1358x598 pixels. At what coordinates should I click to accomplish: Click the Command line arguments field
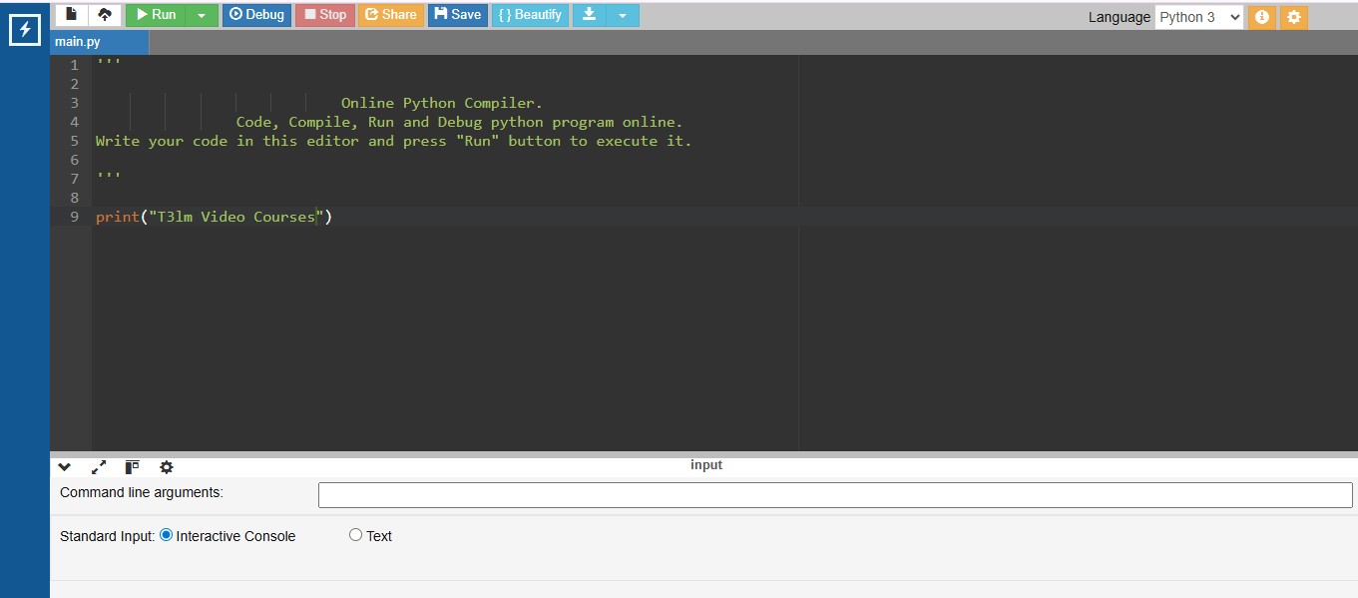(x=834, y=495)
